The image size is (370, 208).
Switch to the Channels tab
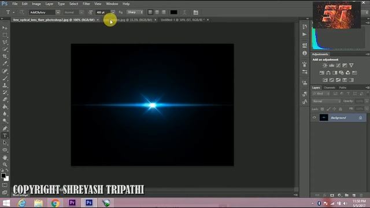(x=329, y=88)
